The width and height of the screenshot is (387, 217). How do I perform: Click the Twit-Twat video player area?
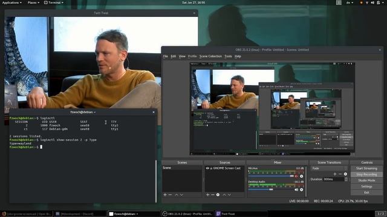click(x=101, y=63)
